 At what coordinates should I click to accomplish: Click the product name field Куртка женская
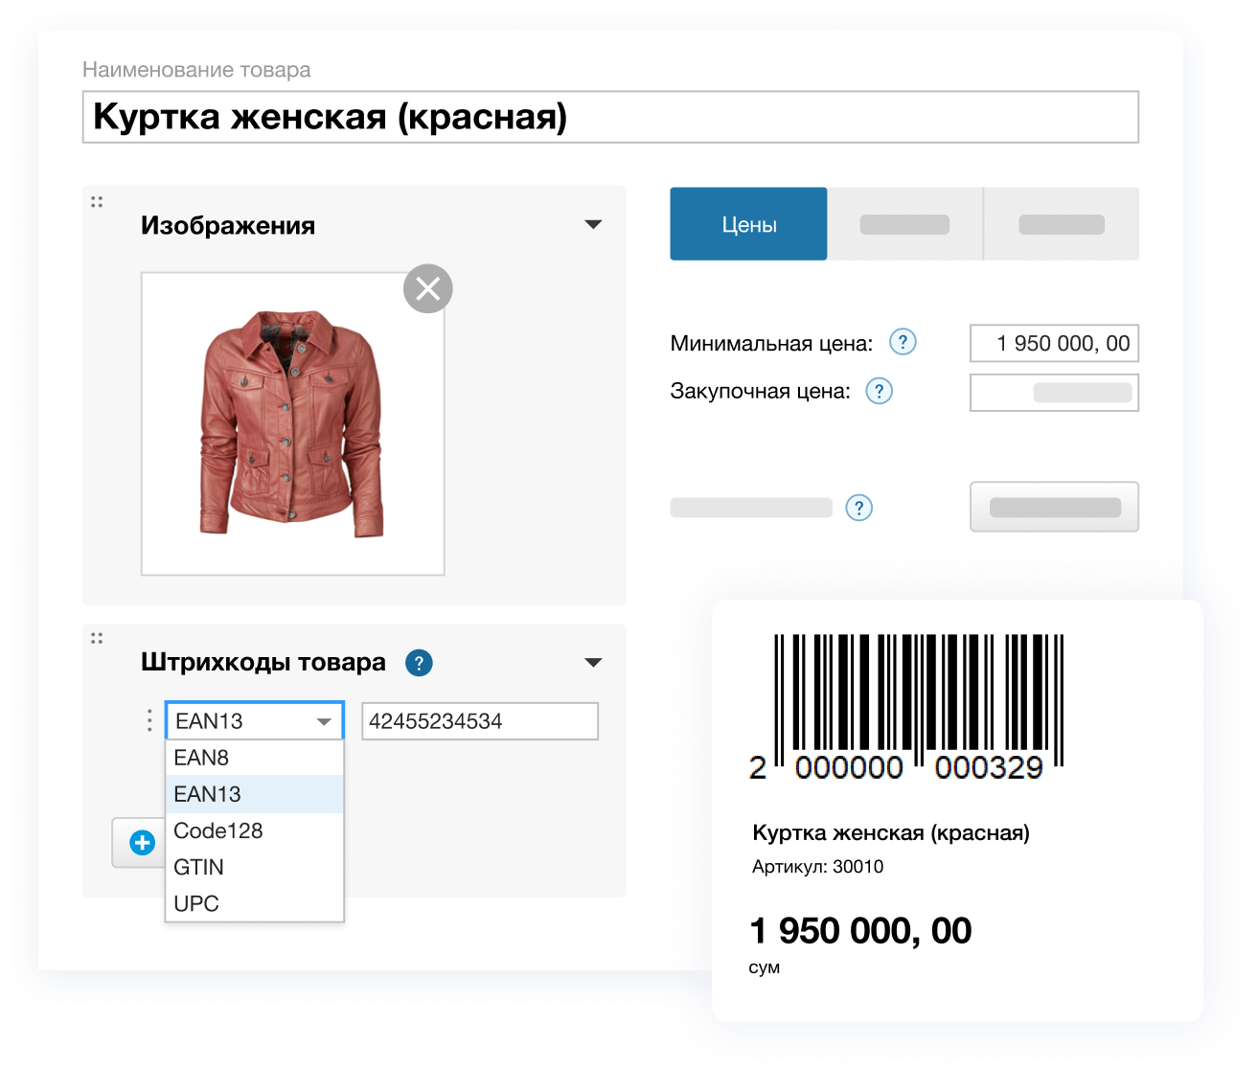point(610,117)
